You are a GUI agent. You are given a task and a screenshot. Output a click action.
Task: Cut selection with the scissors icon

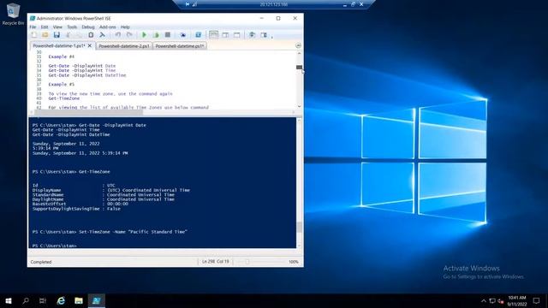pos(68,35)
